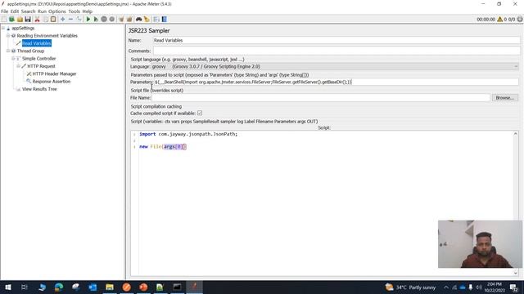The image size is (524, 294).
Task: Open Microsoft Edge from taskbar
Action: [59, 287]
